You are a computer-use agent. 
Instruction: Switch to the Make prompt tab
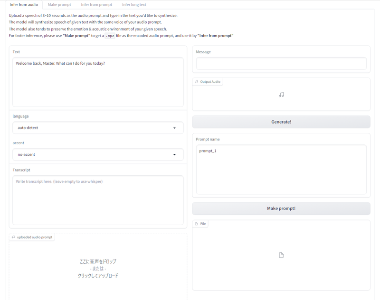point(59,5)
